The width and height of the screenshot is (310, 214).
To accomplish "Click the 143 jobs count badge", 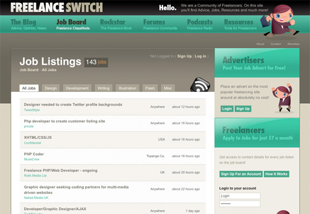I will click(96, 62).
